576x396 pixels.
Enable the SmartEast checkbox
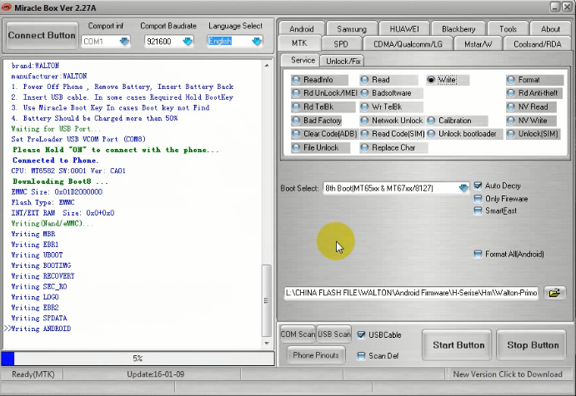(478, 210)
